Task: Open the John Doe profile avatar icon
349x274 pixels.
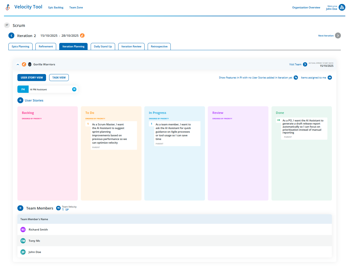Action: tap(342, 7)
